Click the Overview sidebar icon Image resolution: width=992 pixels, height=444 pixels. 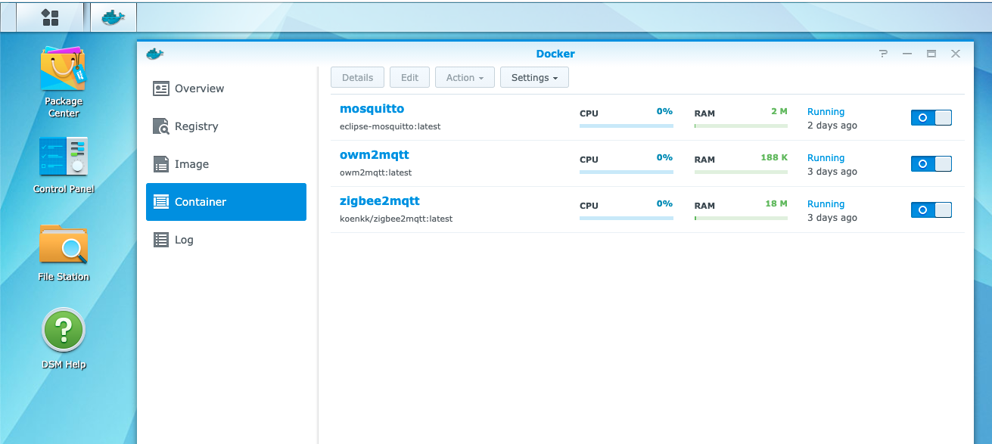pos(160,88)
